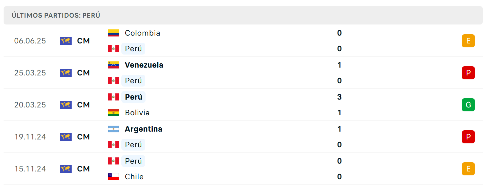Click the red P badge for Venezuela match
Image resolution: width=487 pixels, height=193 pixels.
(x=468, y=73)
